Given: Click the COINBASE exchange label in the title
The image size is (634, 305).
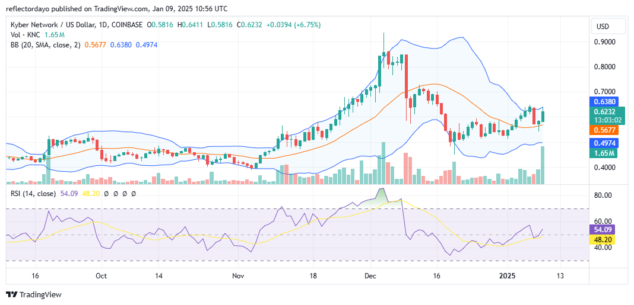Looking at the screenshot, I should click(x=126, y=25).
